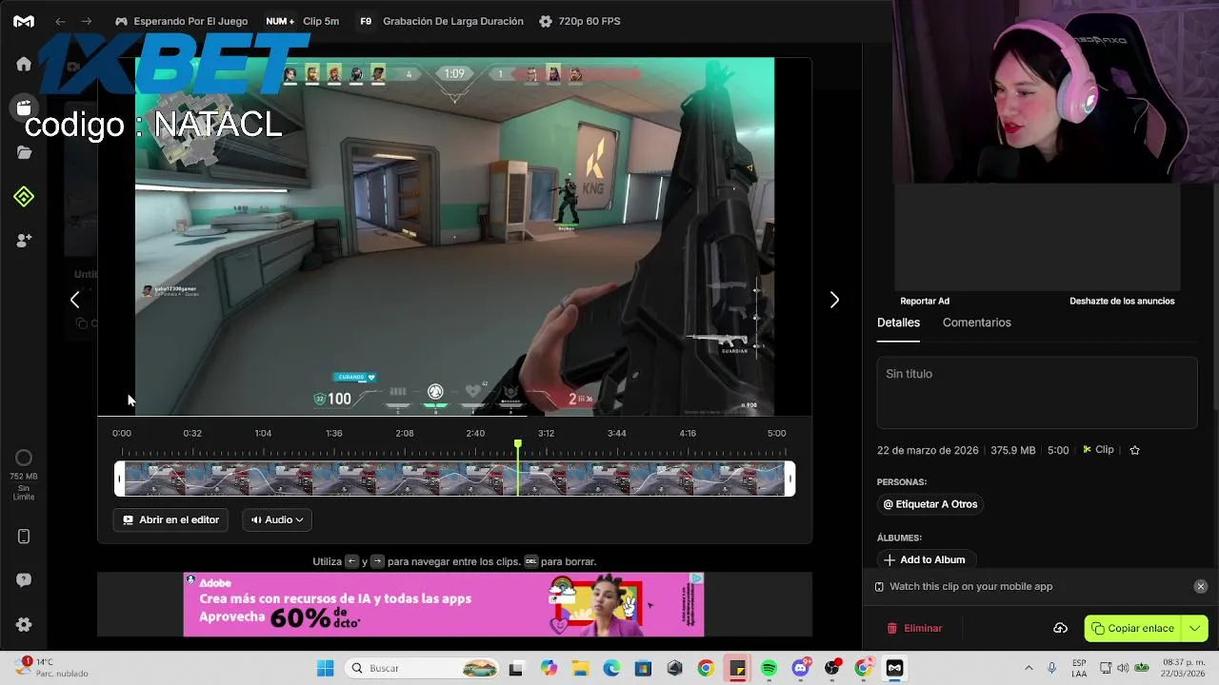Open Chrome from the taskbar

[706, 668]
